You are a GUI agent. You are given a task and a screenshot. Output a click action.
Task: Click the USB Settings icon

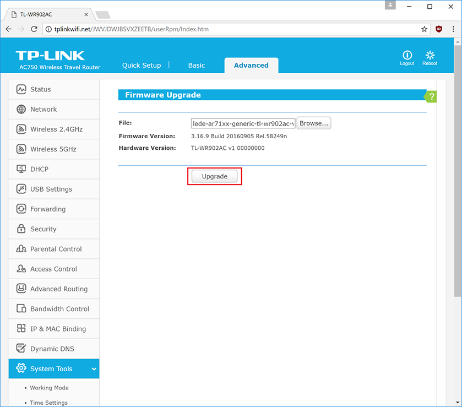coord(21,189)
